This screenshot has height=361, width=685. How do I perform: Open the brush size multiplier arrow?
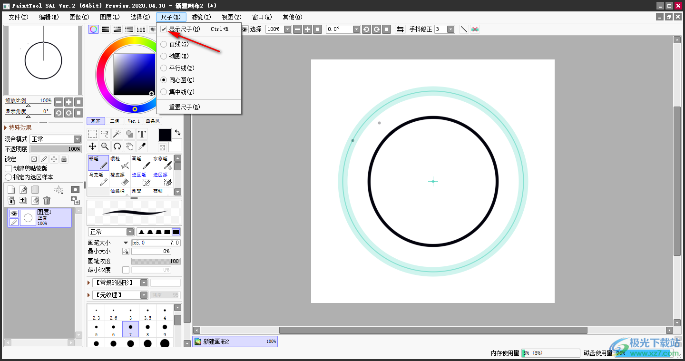[x=126, y=243]
